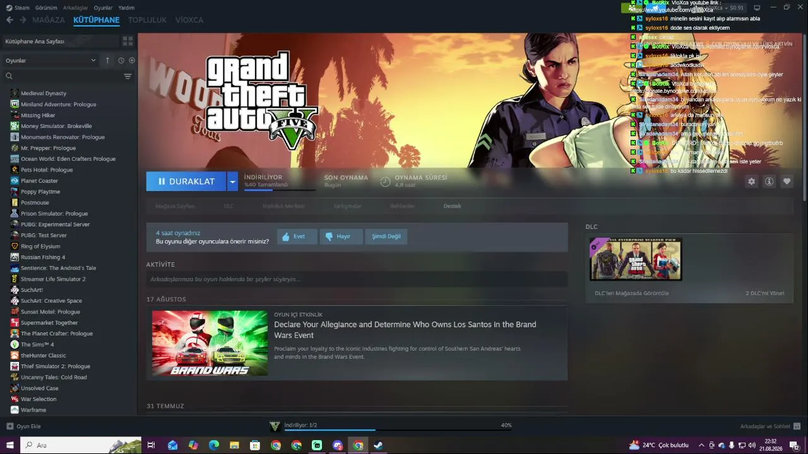Click the GTA V icon in the downloads bar

click(x=275, y=426)
